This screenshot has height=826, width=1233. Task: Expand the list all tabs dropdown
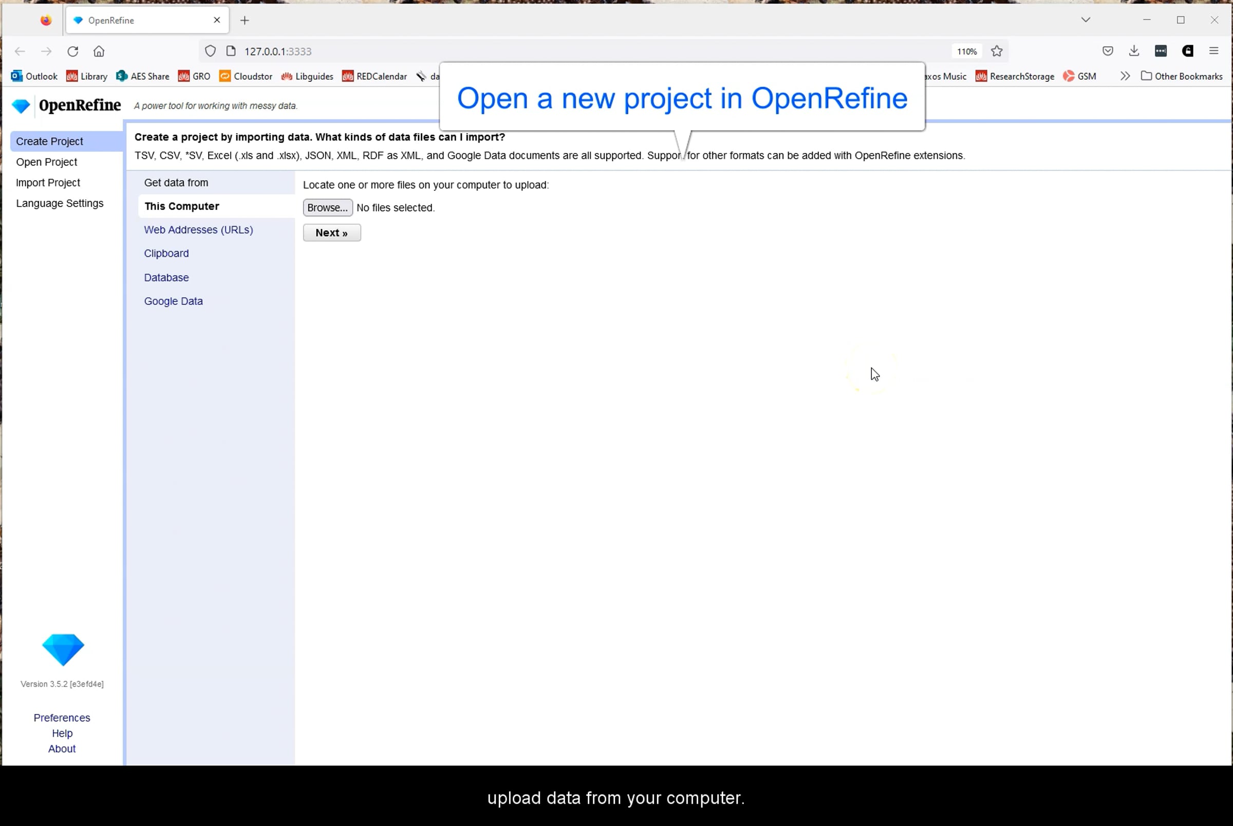point(1086,20)
